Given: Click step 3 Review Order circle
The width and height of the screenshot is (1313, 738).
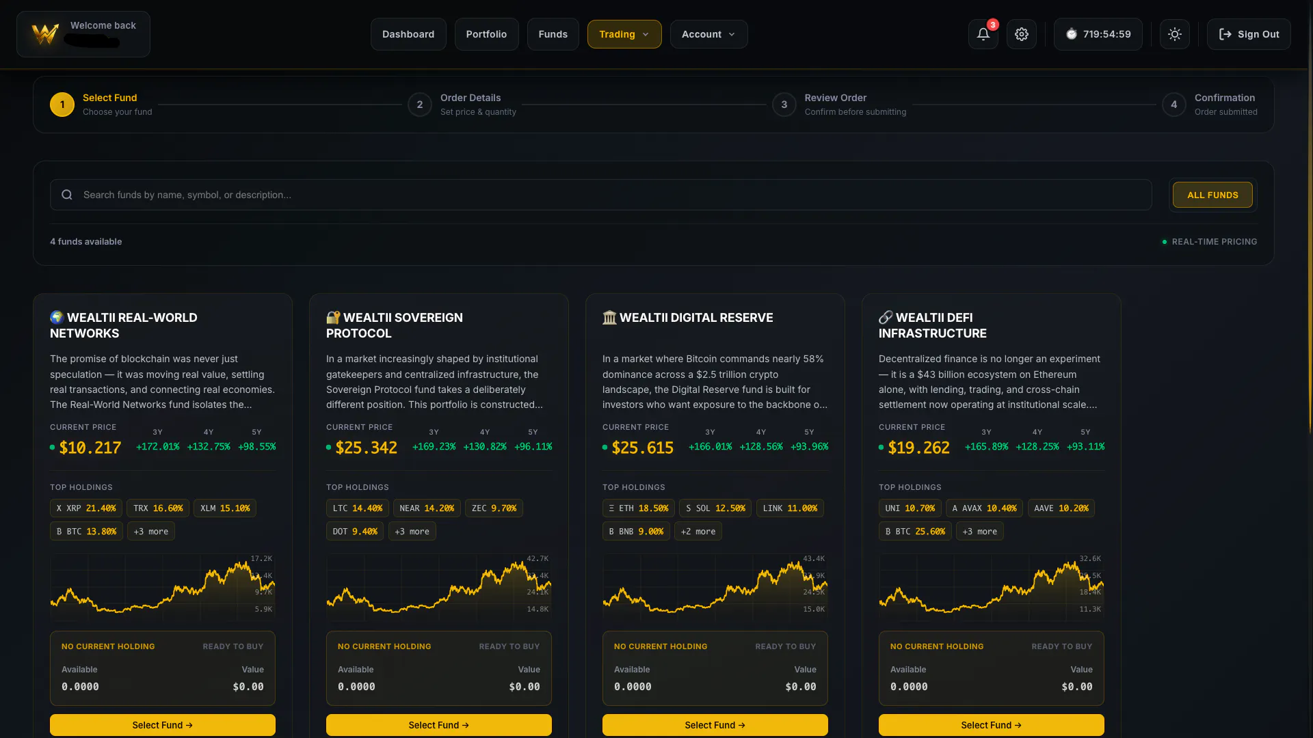Looking at the screenshot, I should (x=784, y=105).
